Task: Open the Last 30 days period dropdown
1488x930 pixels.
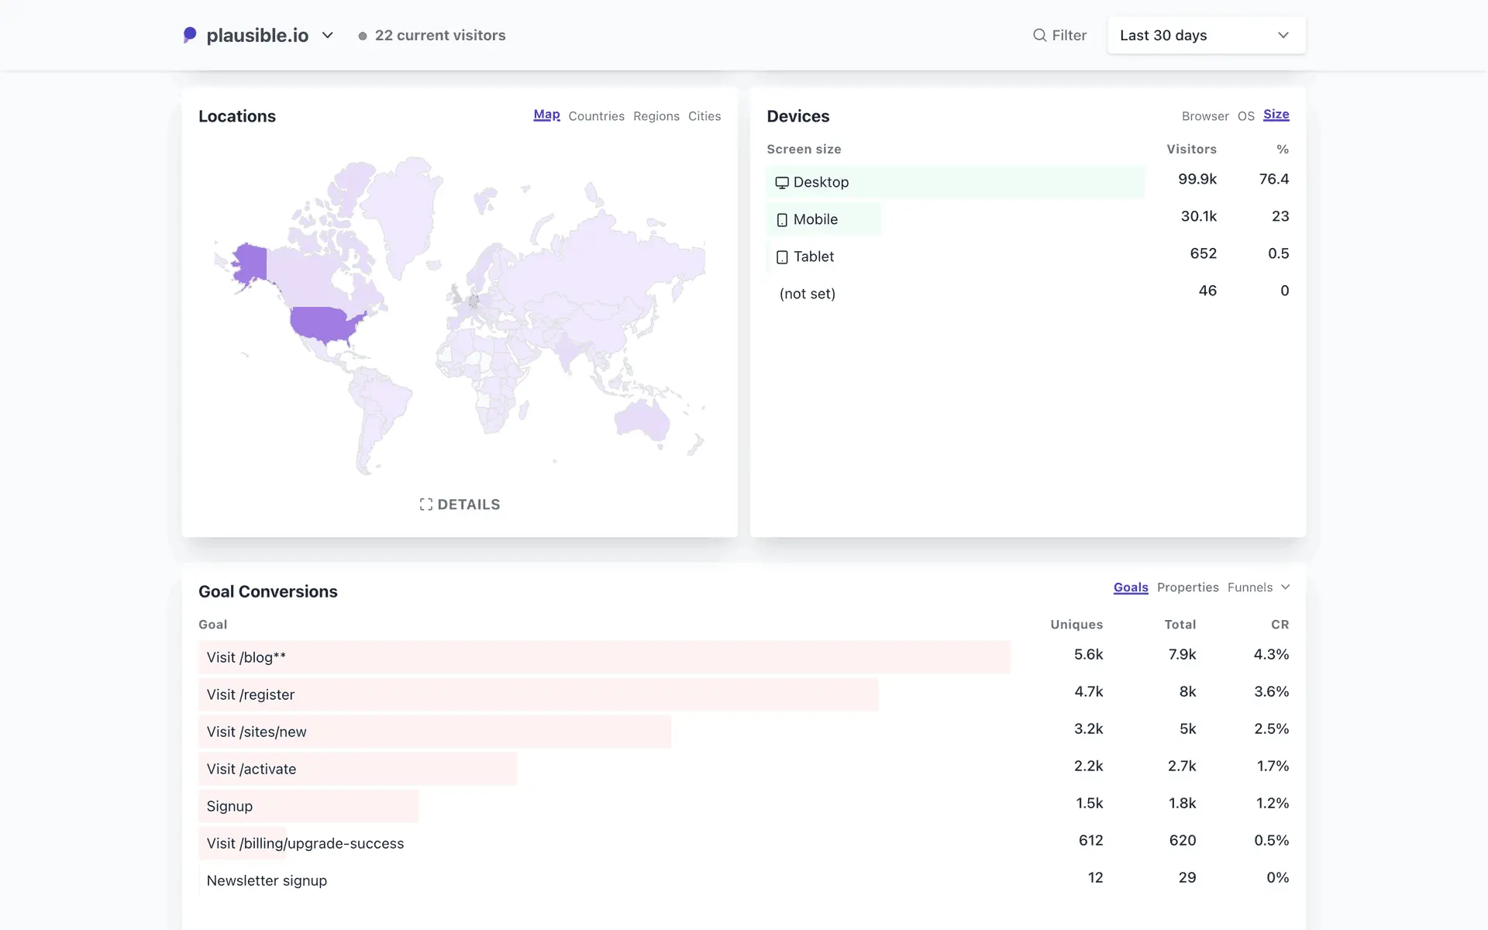Action: [1206, 36]
